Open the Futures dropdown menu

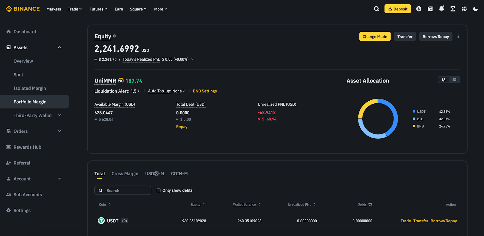[x=98, y=9]
